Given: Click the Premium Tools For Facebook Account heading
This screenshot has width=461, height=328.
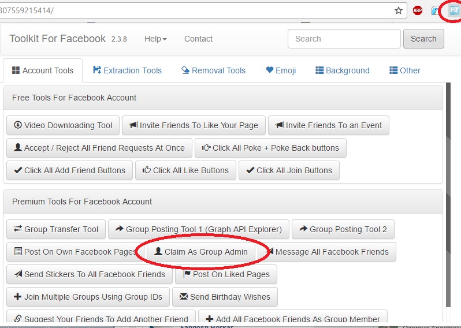Looking at the screenshot, I should click(x=82, y=202).
